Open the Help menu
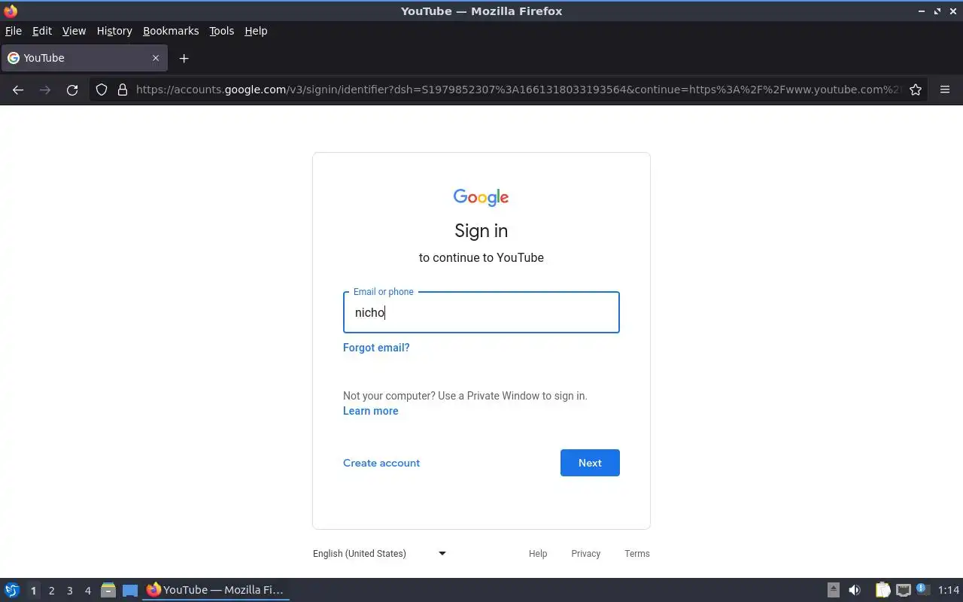This screenshot has height=602, width=963. [256, 31]
